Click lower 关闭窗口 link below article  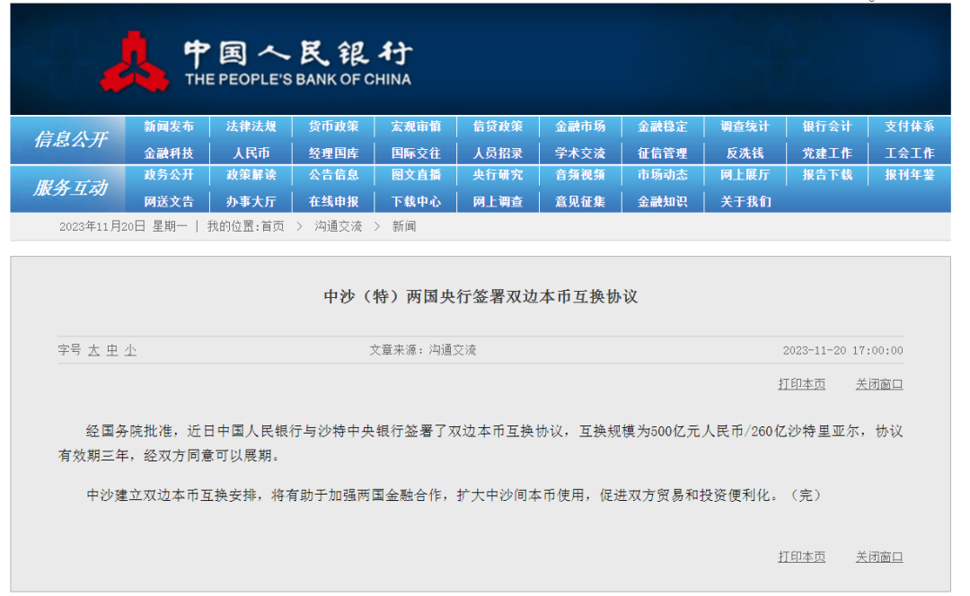point(879,557)
